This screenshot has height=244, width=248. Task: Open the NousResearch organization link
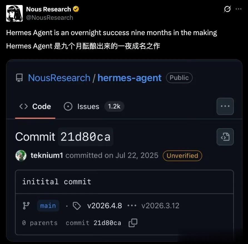click(x=59, y=78)
